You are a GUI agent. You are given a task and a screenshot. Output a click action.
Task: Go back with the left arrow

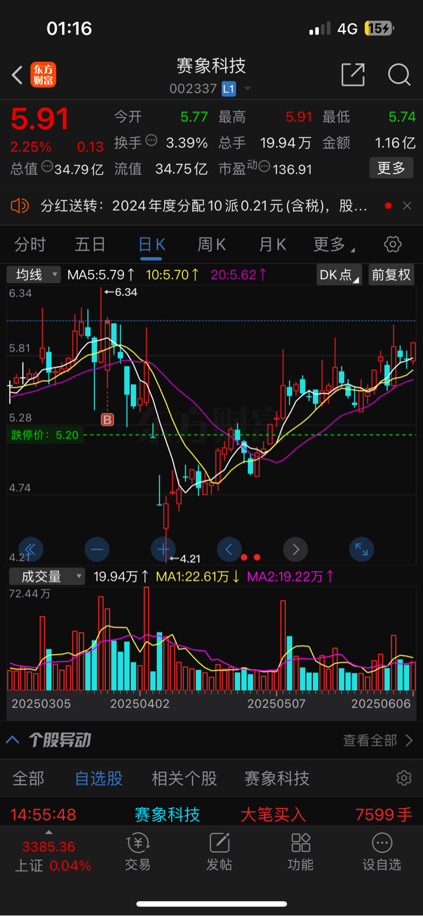point(17,75)
